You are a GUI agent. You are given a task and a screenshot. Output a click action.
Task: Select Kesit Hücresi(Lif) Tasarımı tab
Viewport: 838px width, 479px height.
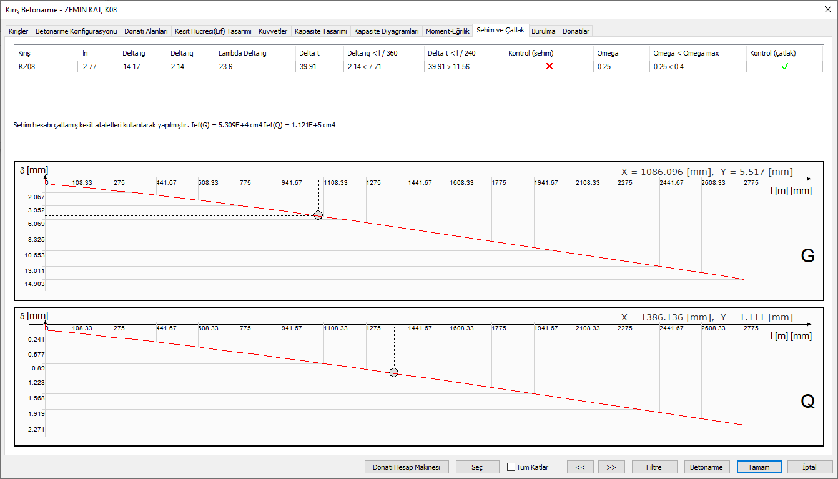[x=213, y=31]
